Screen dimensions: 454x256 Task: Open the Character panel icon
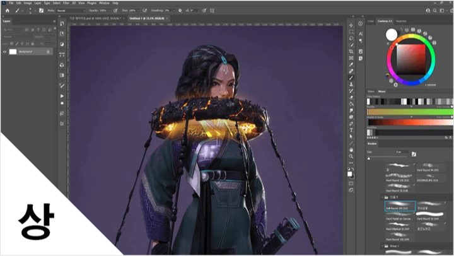(361, 34)
